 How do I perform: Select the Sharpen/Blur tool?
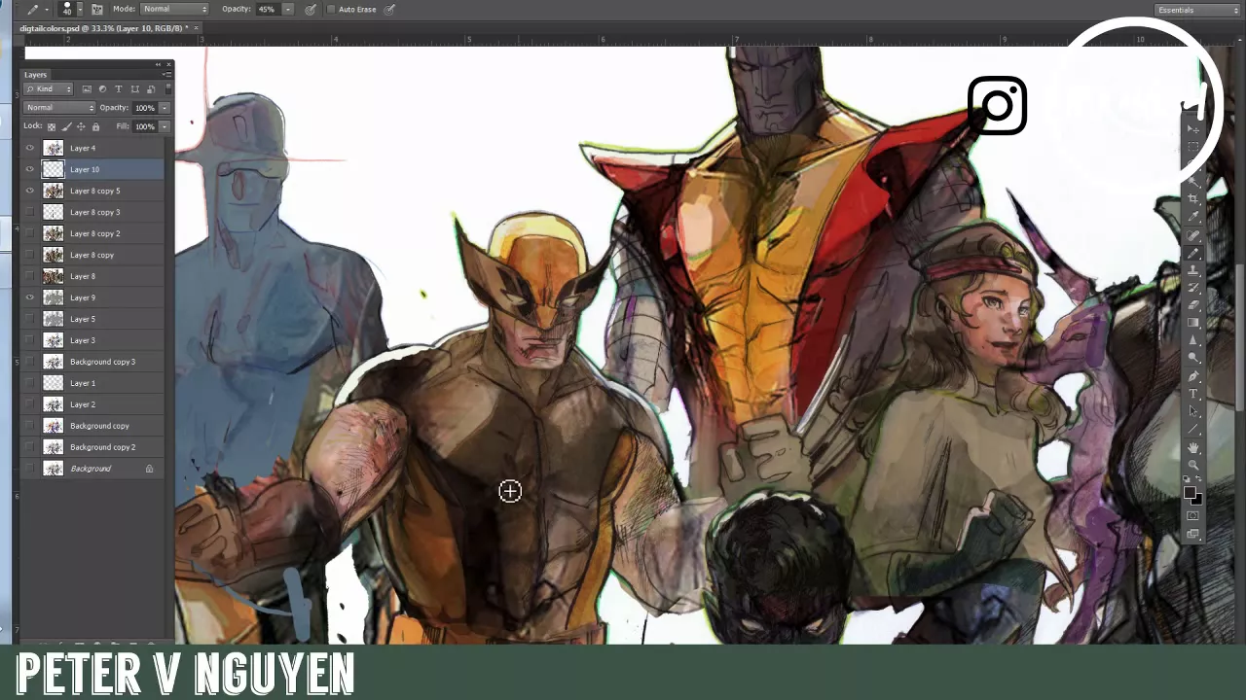click(x=1193, y=340)
